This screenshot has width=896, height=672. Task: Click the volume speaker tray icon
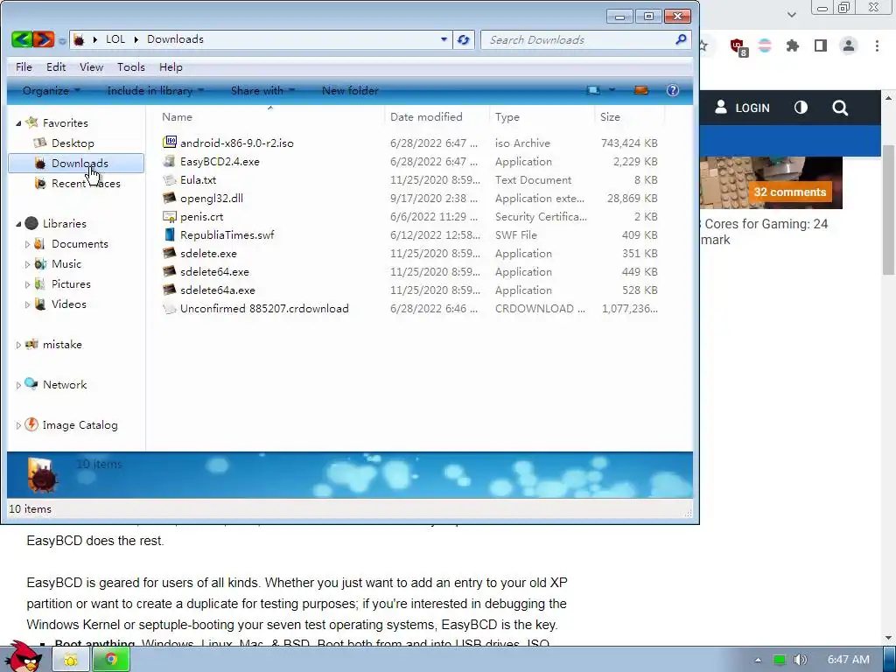(x=801, y=660)
